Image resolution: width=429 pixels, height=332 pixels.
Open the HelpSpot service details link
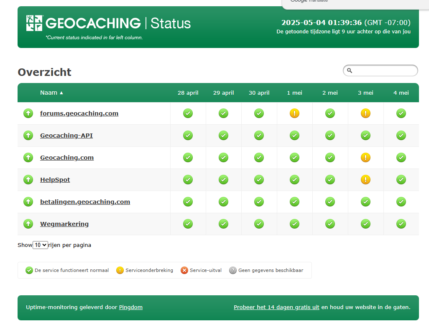pos(55,180)
